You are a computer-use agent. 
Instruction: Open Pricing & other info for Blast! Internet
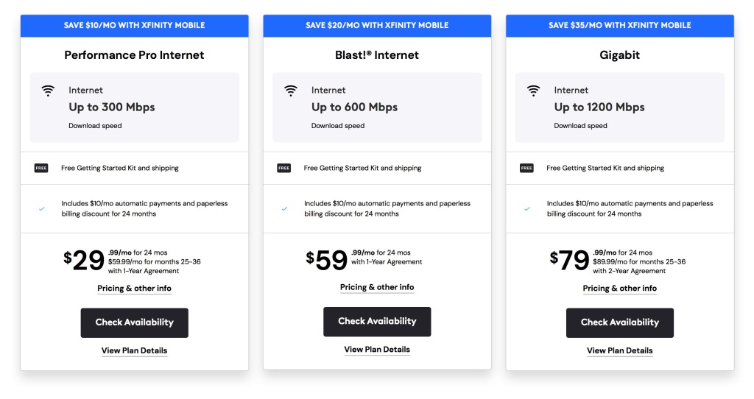[377, 287]
